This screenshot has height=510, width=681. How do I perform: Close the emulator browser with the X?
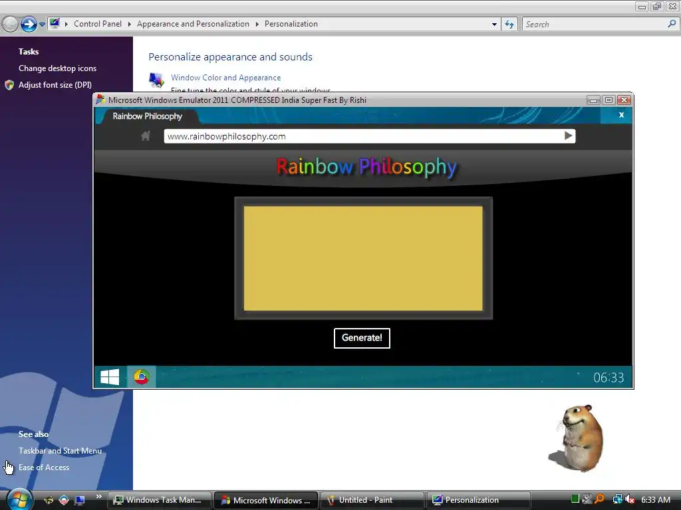[x=621, y=115]
